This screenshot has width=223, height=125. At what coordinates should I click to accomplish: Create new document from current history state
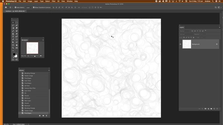[40, 116]
